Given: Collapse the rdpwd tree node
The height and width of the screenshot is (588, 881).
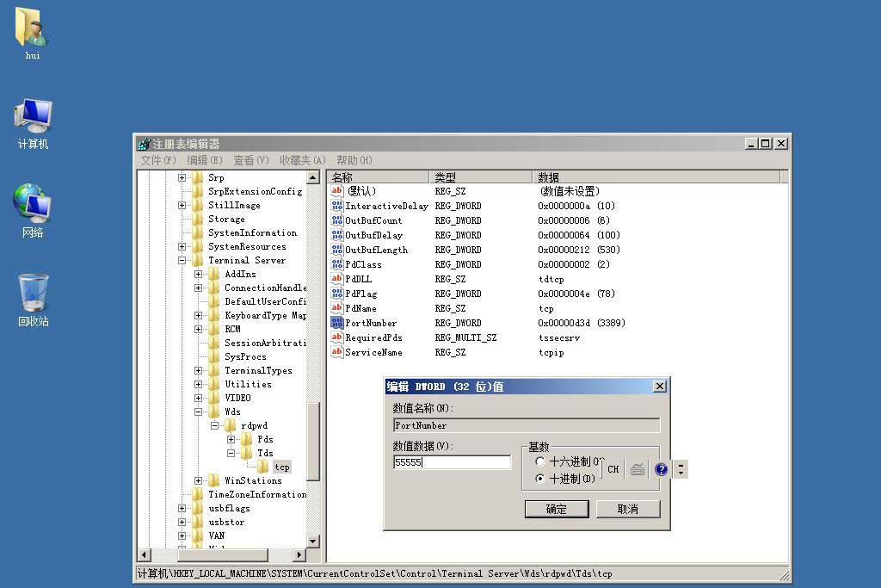Looking at the screenshot, I should [x=214, y=425].
